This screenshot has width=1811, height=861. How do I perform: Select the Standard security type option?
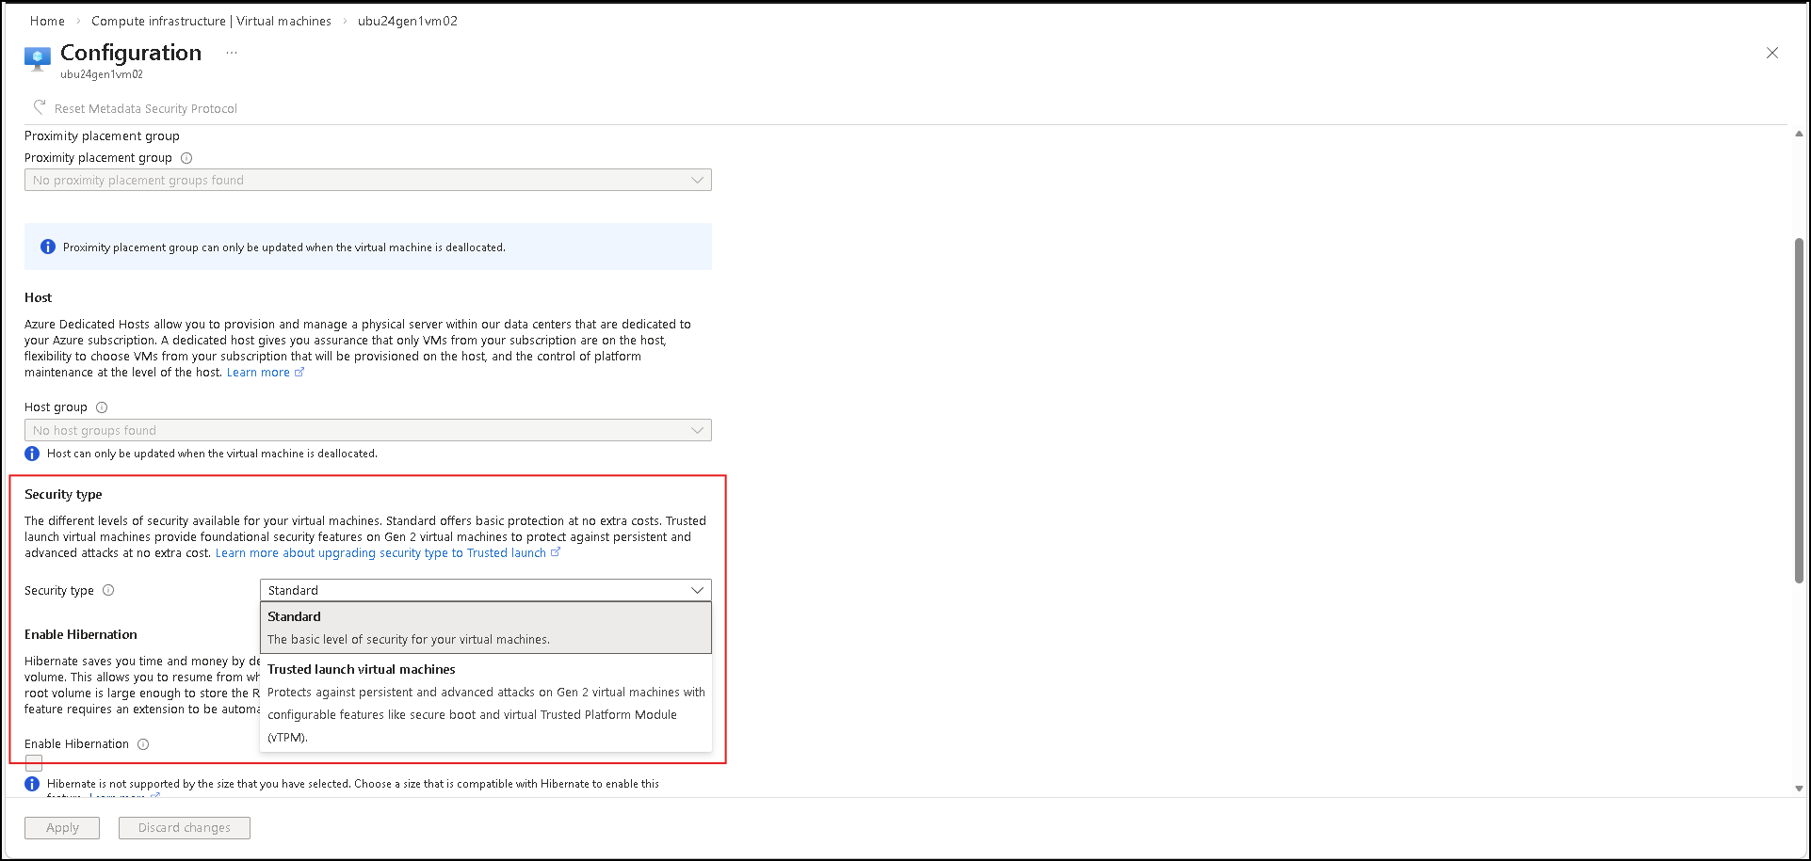click(486, 628)
